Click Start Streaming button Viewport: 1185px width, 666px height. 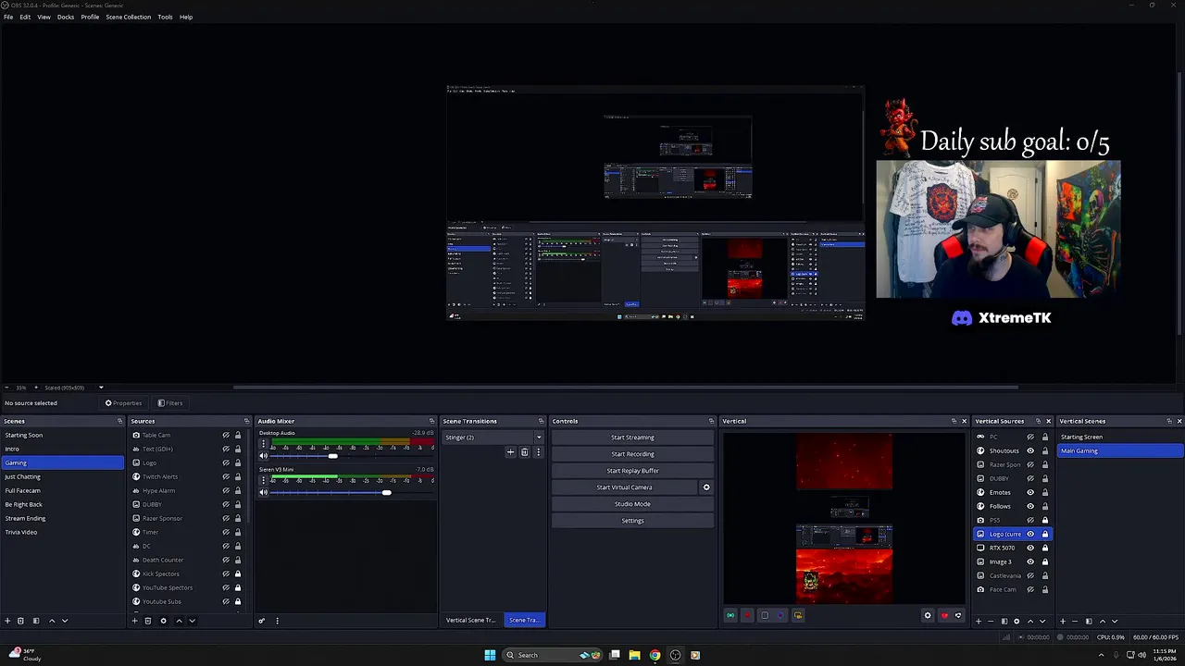[632, 438]
